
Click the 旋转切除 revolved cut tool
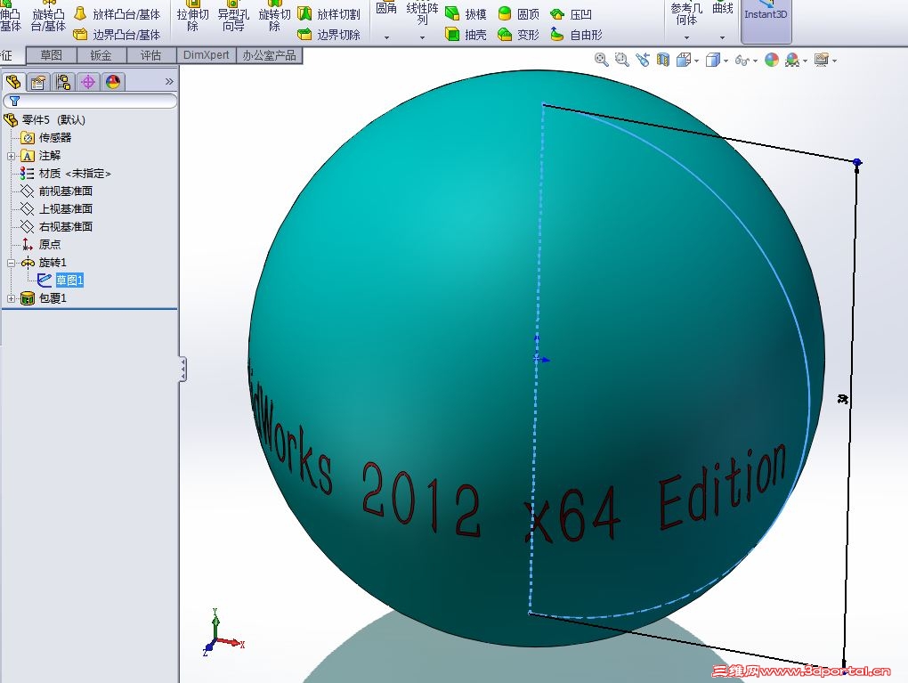(x=274, y=16)
